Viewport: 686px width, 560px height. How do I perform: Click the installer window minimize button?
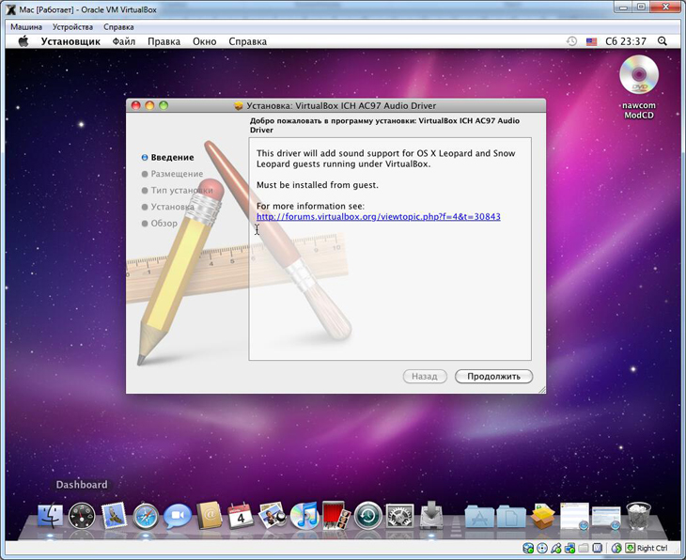(x=149, y=105)
